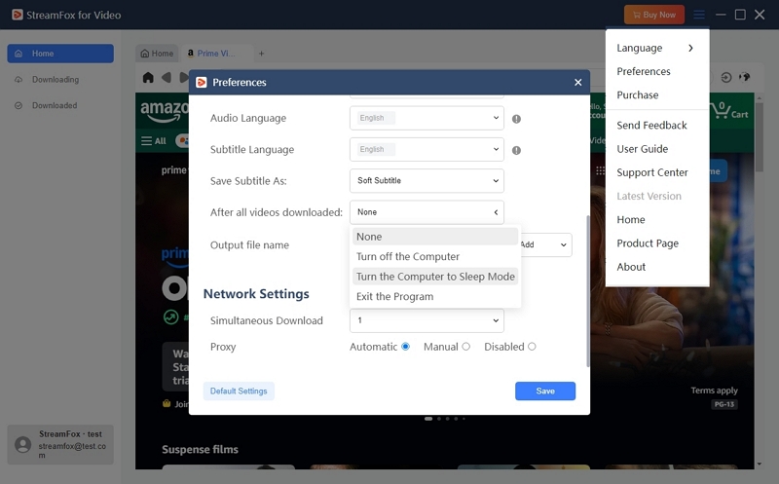
Task: Choose Turn off the Computer option
Action: [x=435, y=256]
